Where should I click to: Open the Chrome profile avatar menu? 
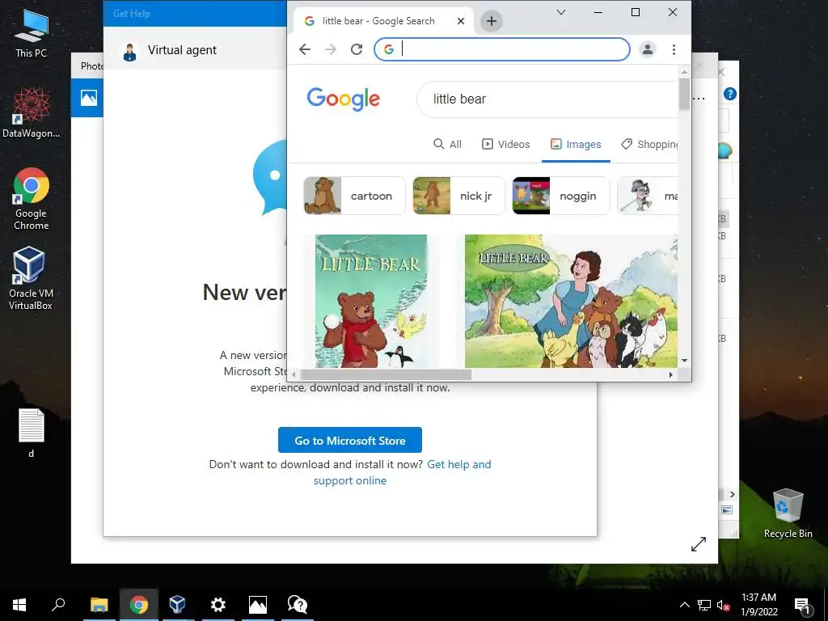click(x=648, y=49)
